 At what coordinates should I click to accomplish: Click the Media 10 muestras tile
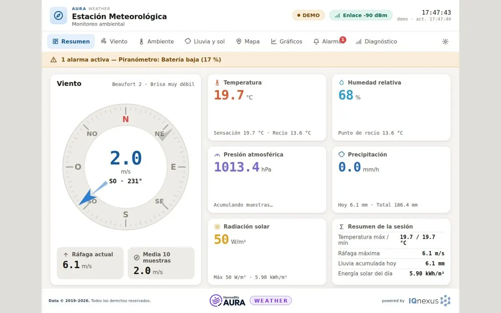(x=161, y=263)
